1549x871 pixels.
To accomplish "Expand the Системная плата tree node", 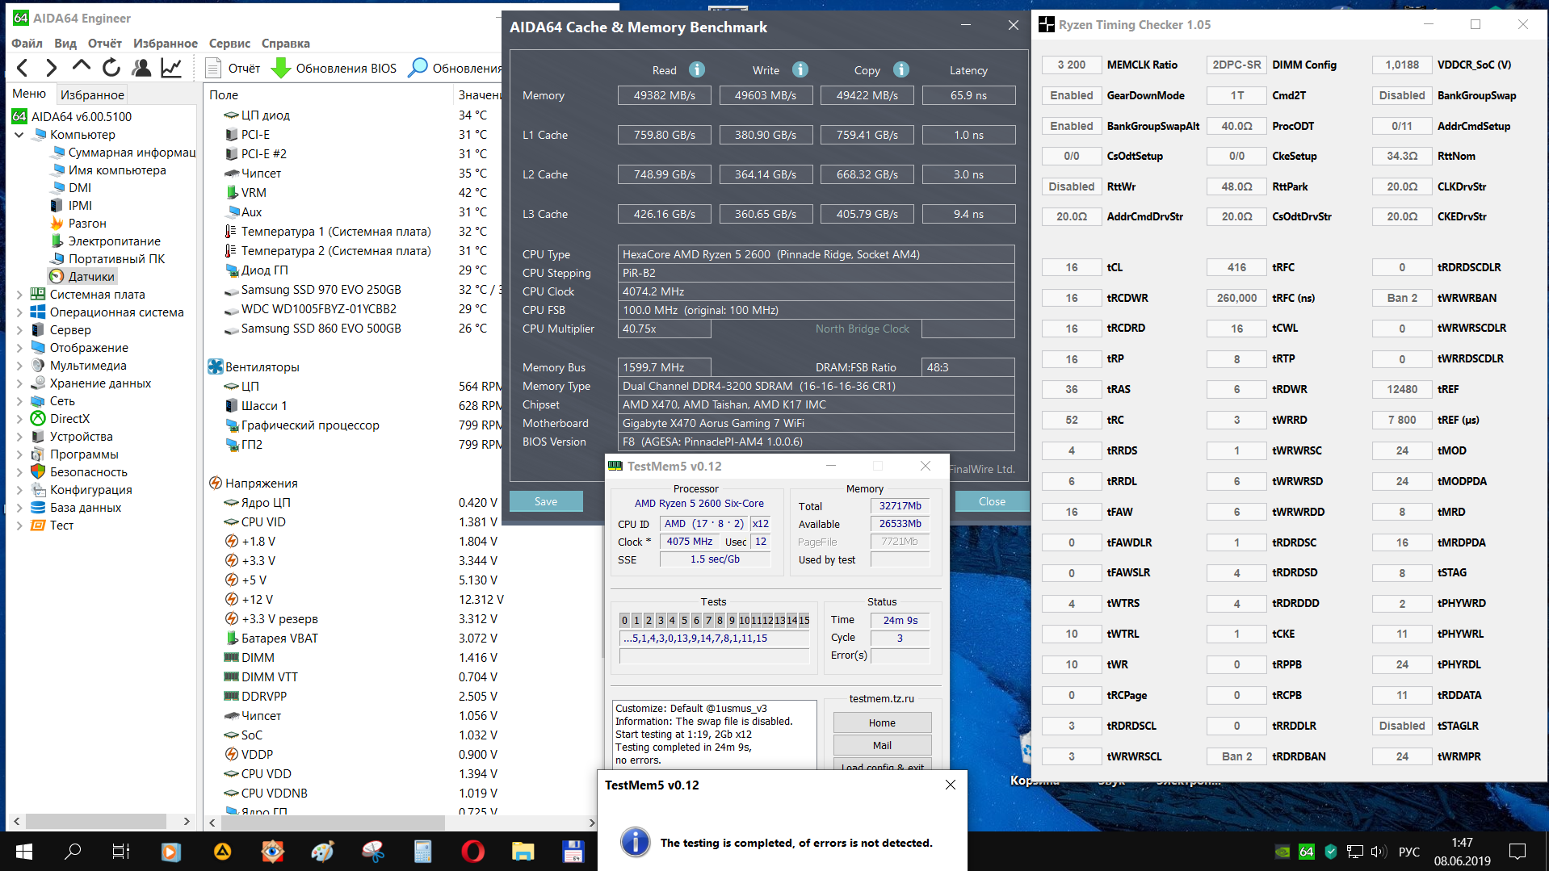I will pyautogui.click(x=19, y=295).
